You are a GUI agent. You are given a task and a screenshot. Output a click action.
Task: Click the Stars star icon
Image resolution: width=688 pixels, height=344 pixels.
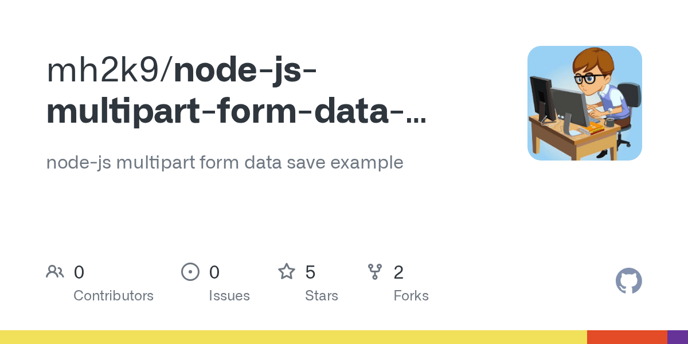point(287,271)
